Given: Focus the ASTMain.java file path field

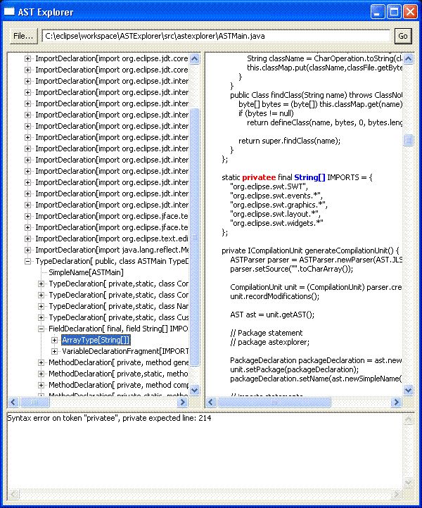Looking at the screenshot, I should (x=216, y=36).
